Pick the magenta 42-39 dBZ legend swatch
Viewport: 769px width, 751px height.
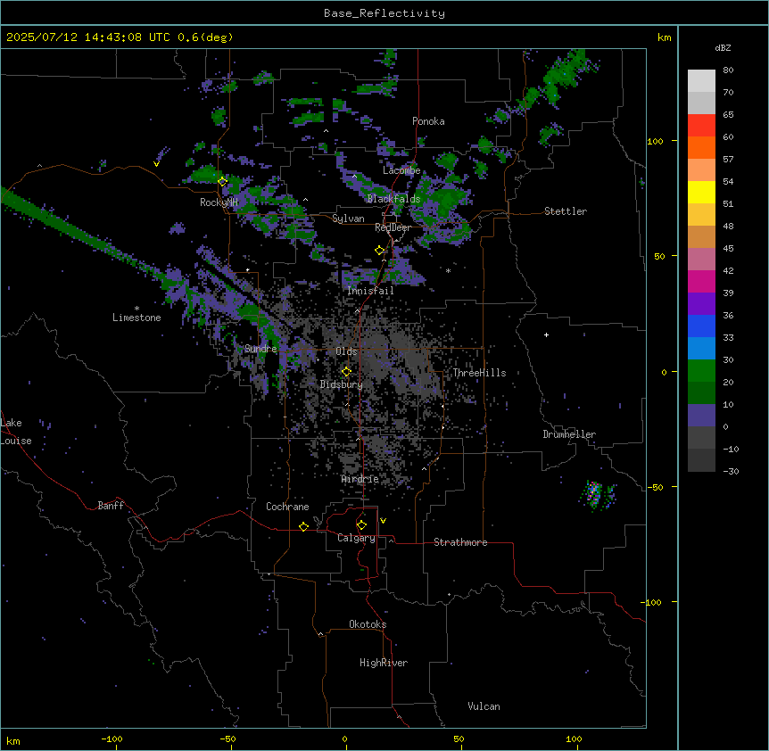[701, 282]
